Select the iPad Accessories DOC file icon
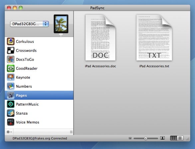195x149 pixels. (x=100, y=38)
